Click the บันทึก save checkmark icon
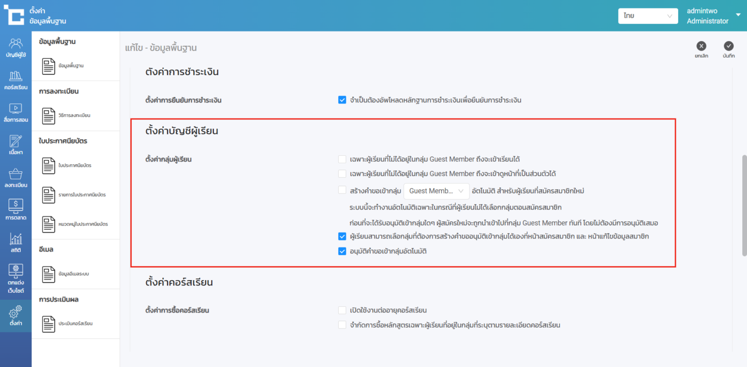 (x=729, y=46)
